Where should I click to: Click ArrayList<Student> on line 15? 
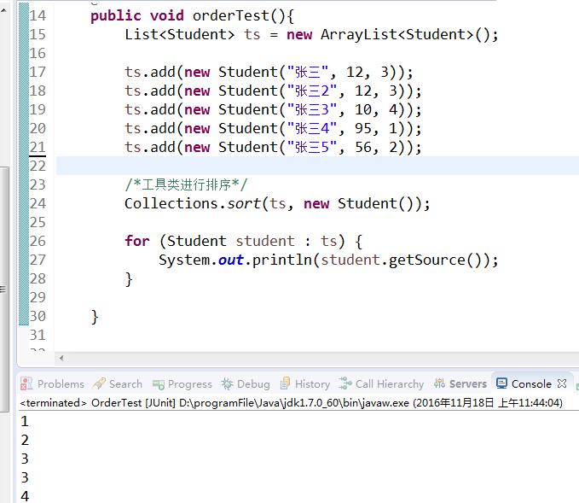pos(397,35)
